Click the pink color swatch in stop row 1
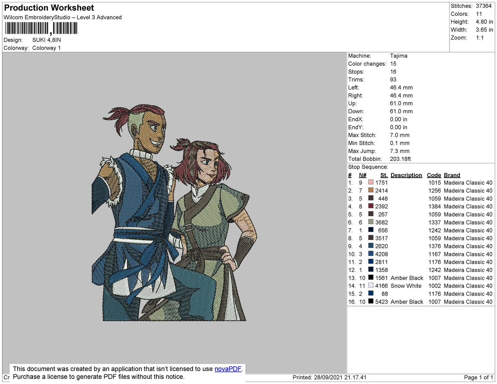This screenshot has height=384, width=497. click(x=371, y=182)
